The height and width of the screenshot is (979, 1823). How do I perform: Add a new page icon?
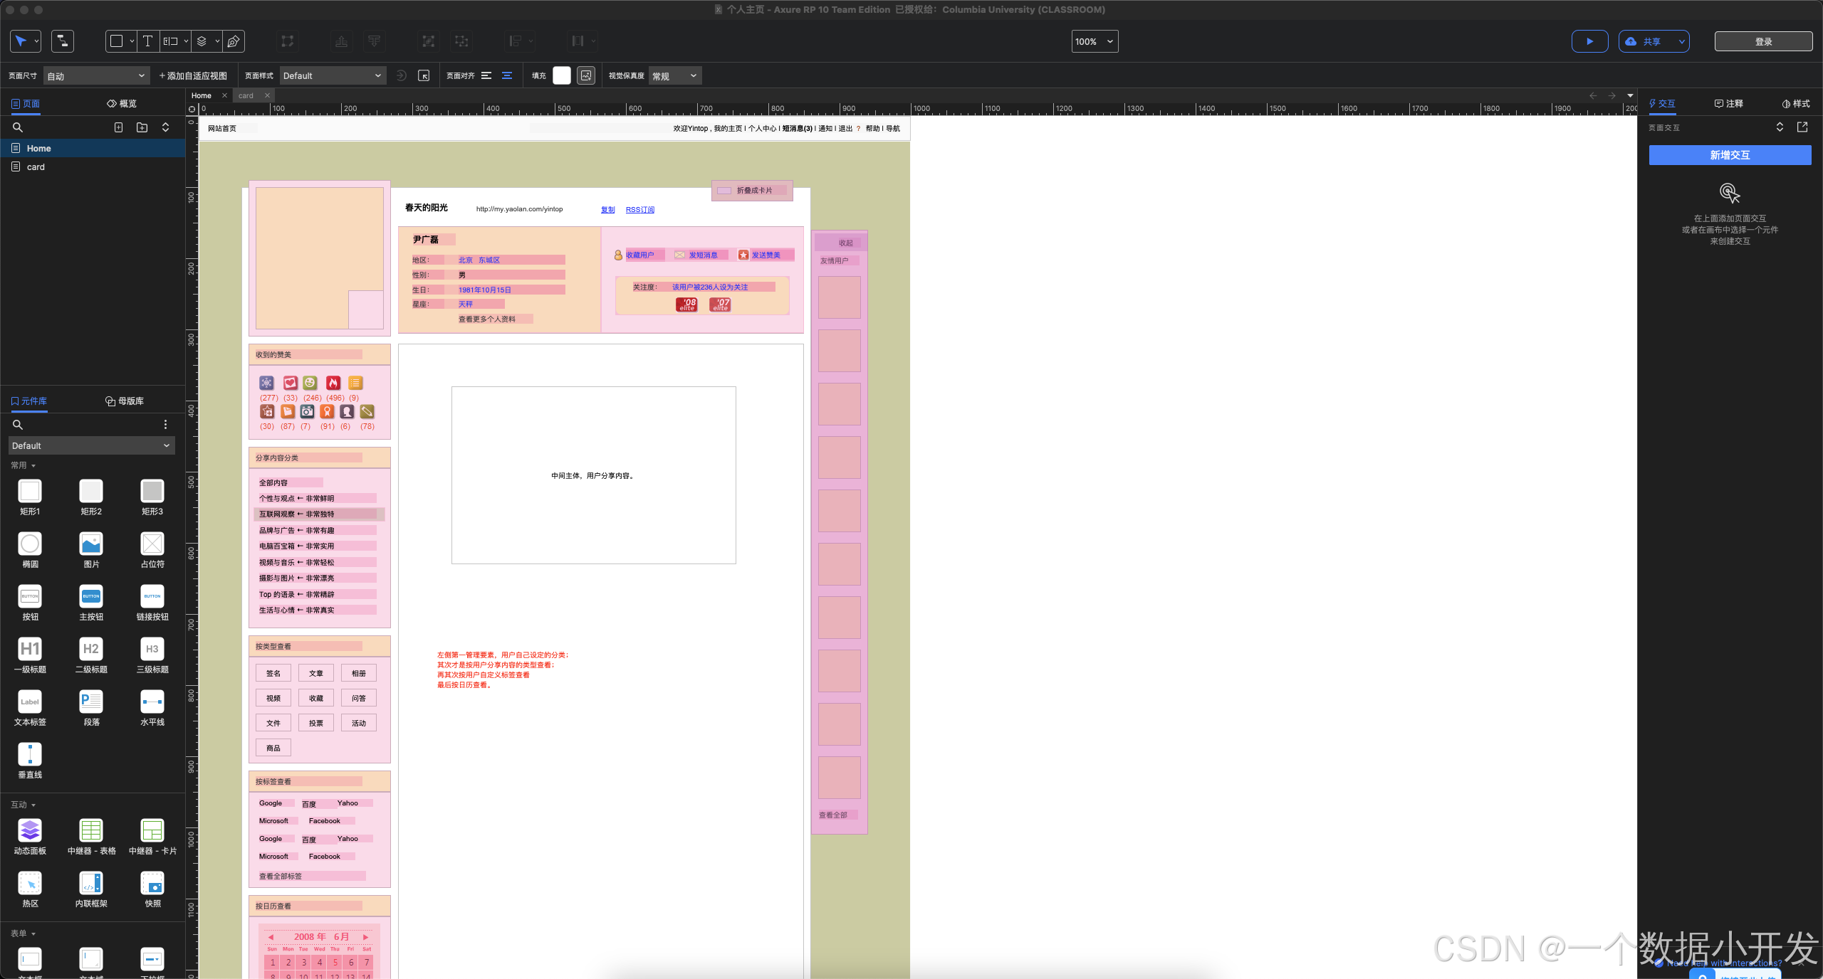(x=118, y=127)
